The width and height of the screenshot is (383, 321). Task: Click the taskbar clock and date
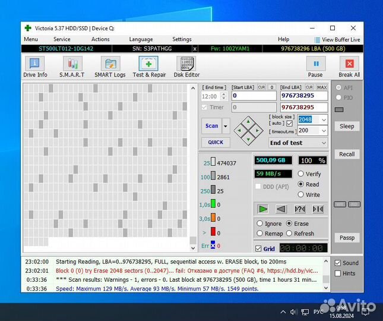pyautogui.click(x=341, y=312)
